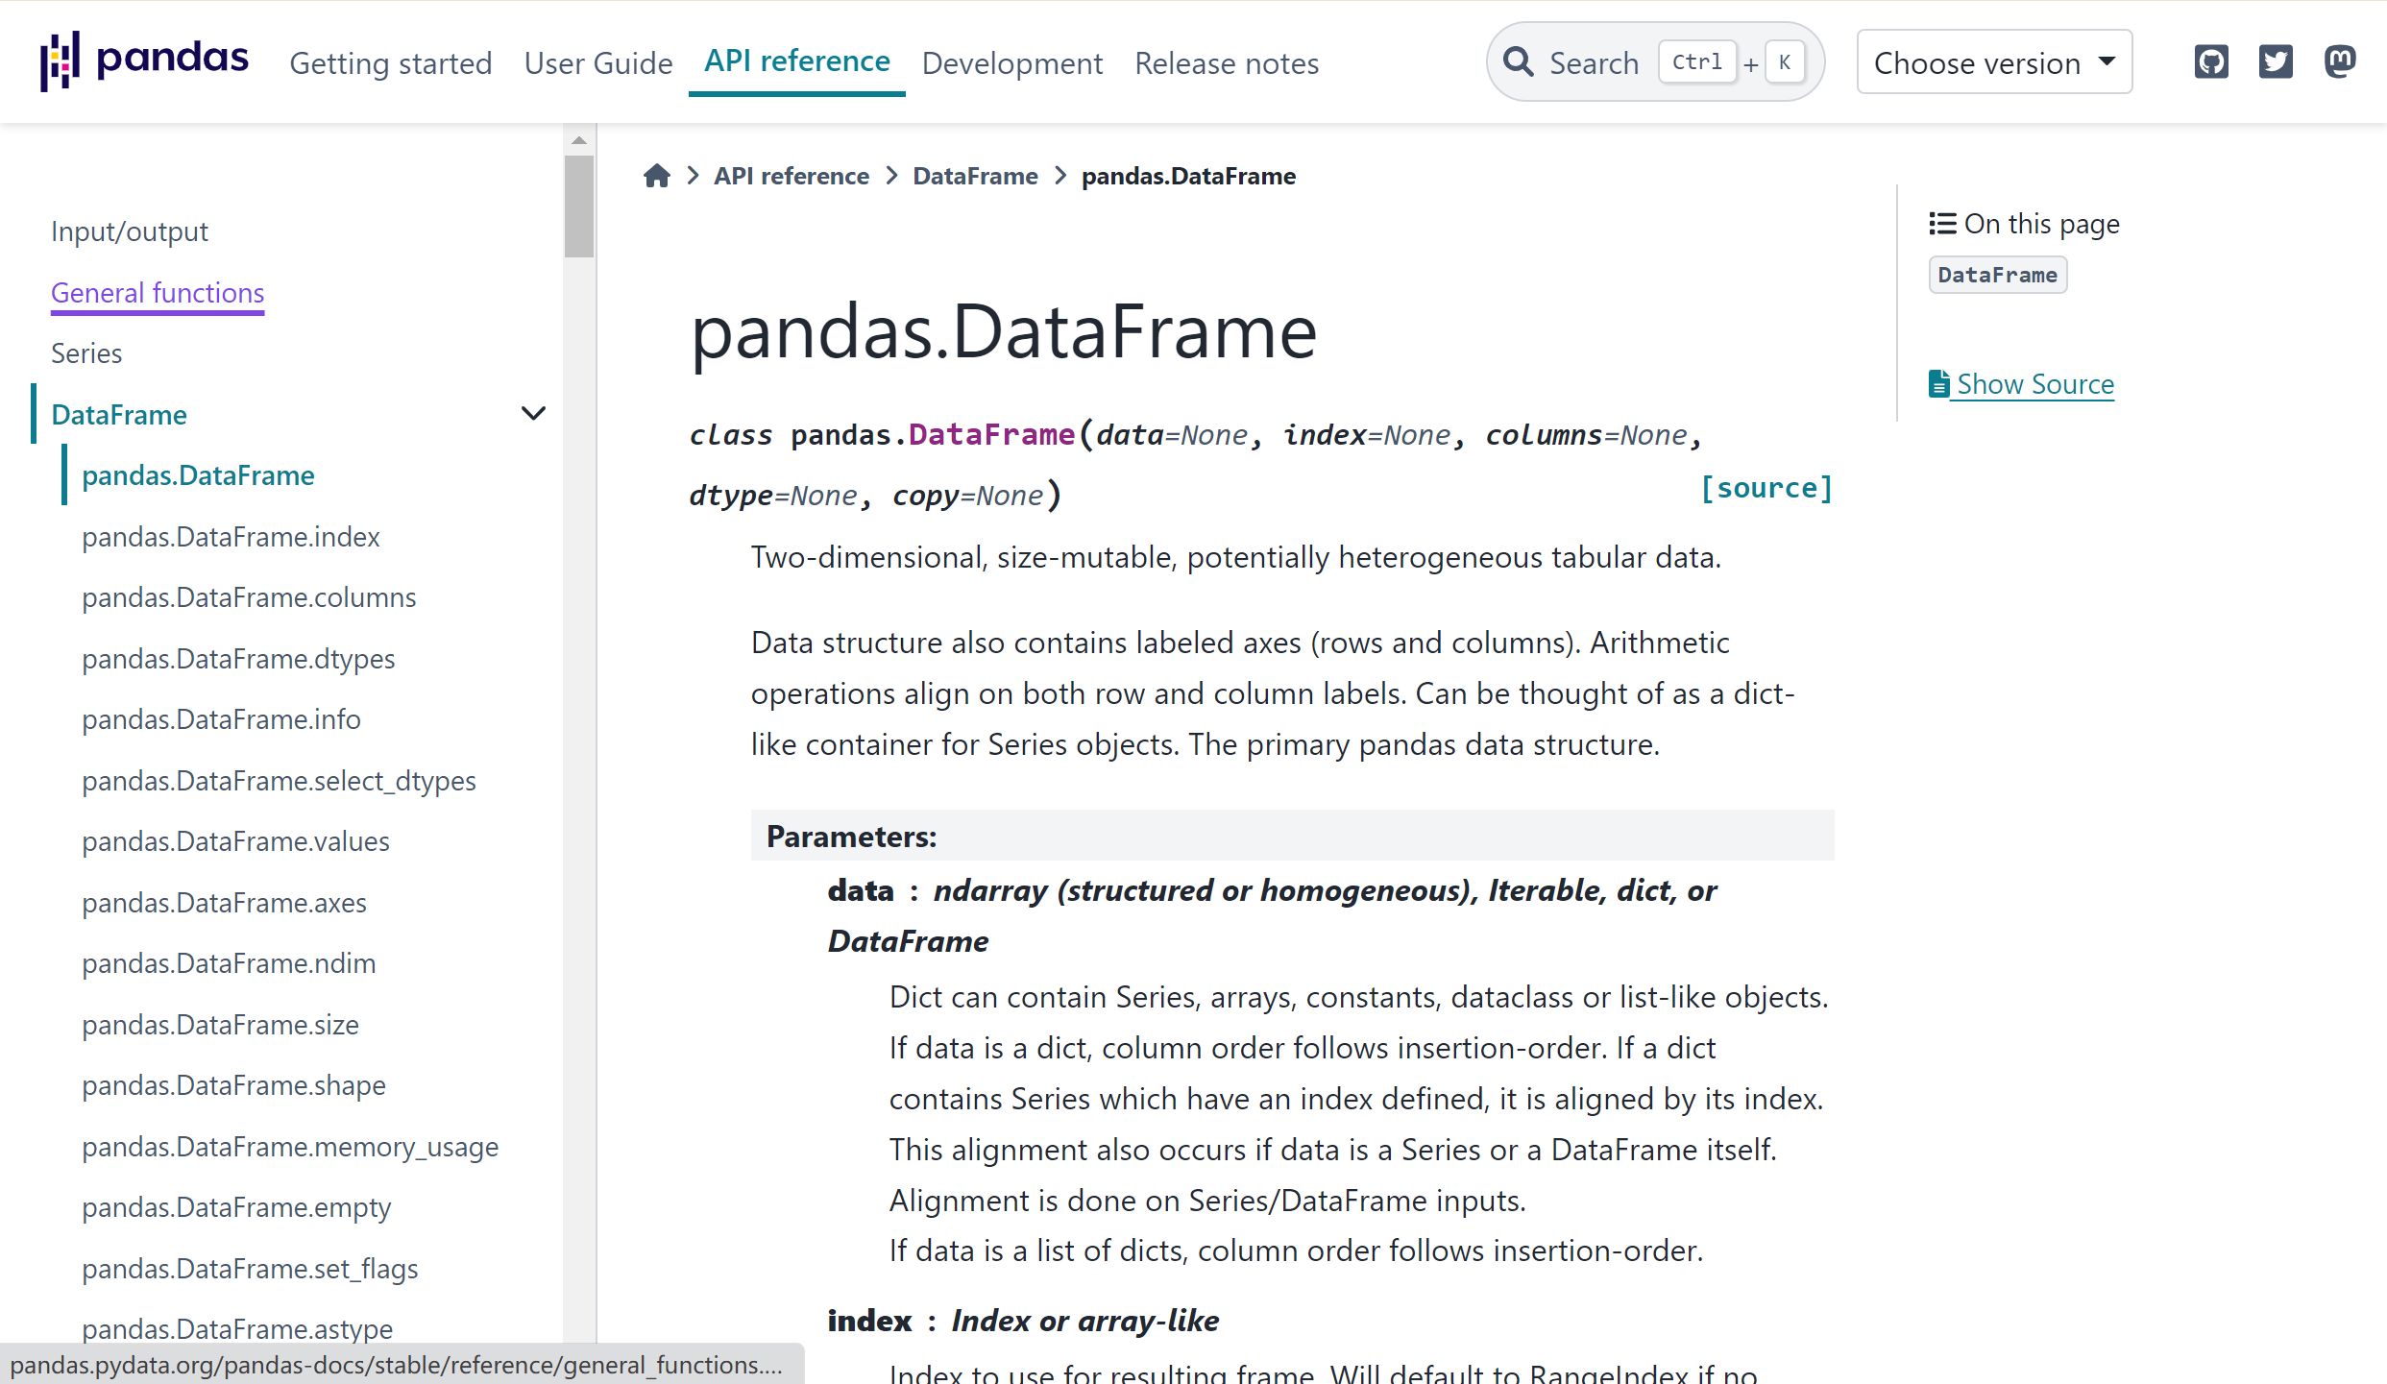The height and width of the screenshot is (1384, 2387).
Task: Click the home breadcrumb icon
Action: (657, 176)
